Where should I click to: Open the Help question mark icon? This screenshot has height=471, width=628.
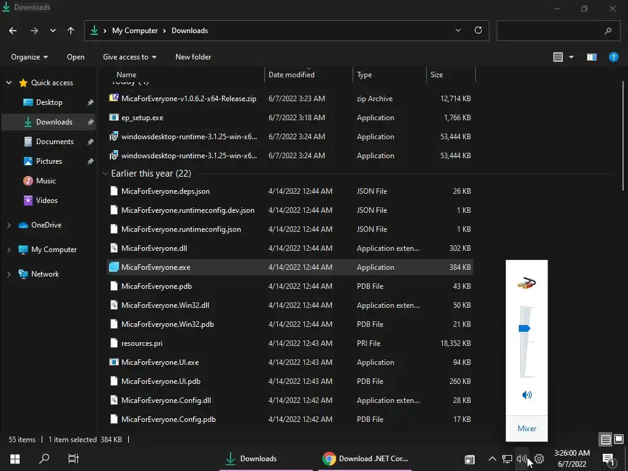(613, 57)
